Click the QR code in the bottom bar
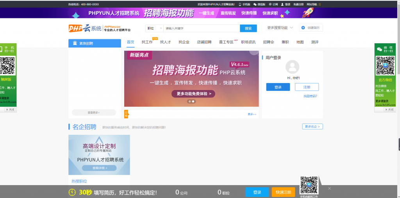This screenshot has width=400, height=198. 309,186
